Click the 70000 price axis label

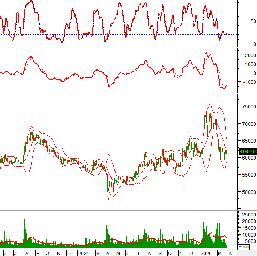click(x=249, y=124)
